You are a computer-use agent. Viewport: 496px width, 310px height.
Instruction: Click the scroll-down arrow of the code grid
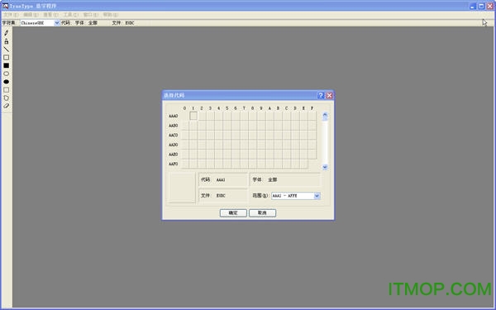[325, 167]
